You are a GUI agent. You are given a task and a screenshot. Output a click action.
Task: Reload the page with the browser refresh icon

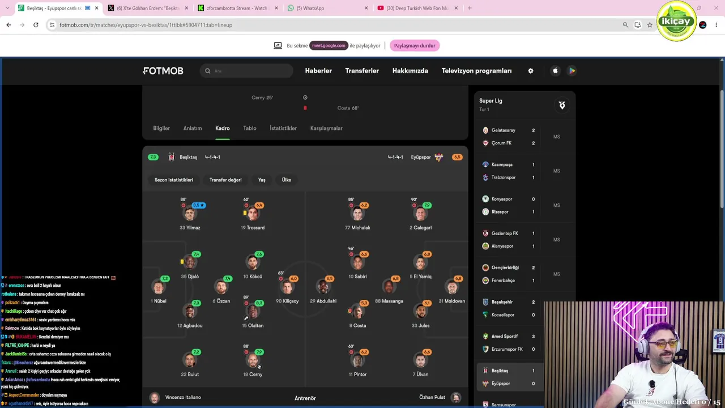[36, 25]
